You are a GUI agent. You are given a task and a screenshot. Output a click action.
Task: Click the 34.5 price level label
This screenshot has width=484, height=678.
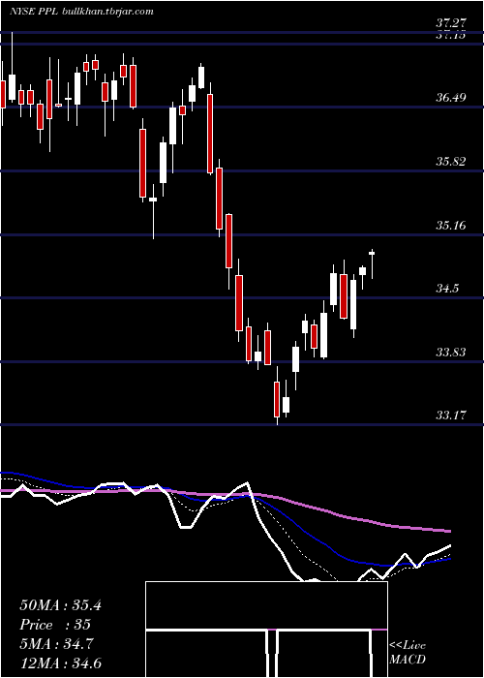coord(447,289)
